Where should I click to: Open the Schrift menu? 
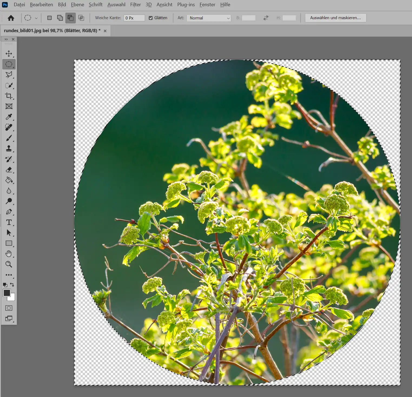95,5
